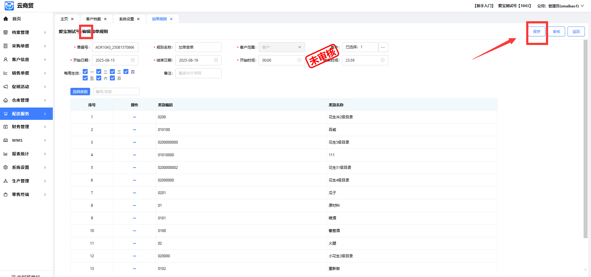Remove row 1 using its minus icon
The image size is (591, 277).
point(135,117)
